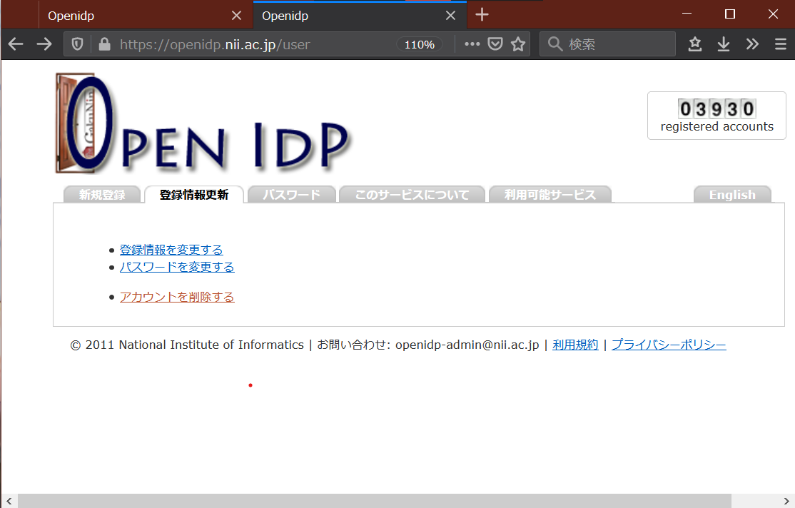
Task: Show site security padlock info
Action: [104, 44]
